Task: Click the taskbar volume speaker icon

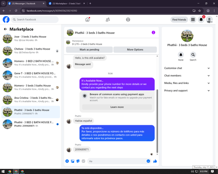Action: tap(192, 171)
